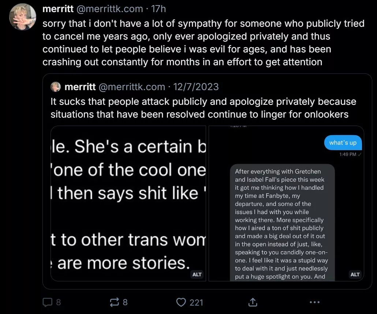Open the left cropped text image
The width and height of the screenshot is (377, 314).
[128, 203]
